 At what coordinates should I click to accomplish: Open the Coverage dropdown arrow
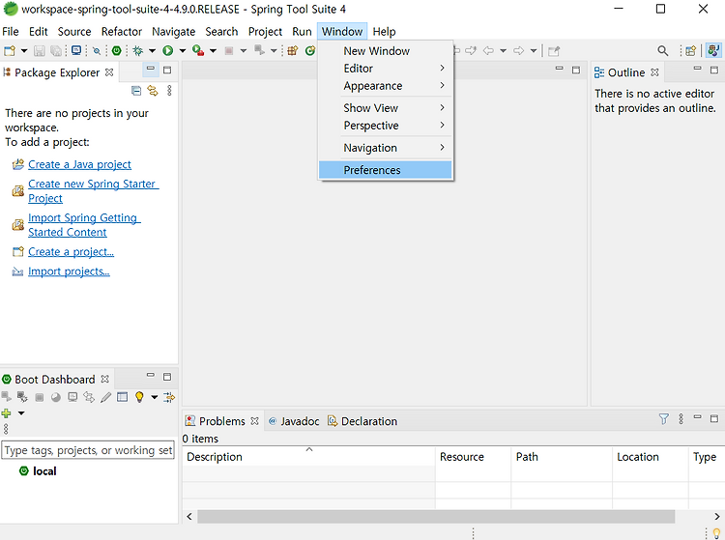(x=213, y=51)
